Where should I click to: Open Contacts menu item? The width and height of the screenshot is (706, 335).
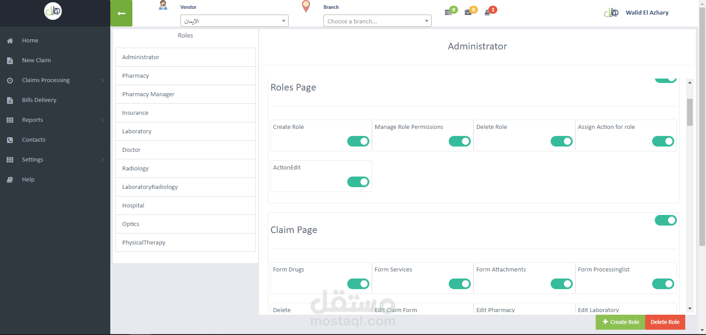55,140
